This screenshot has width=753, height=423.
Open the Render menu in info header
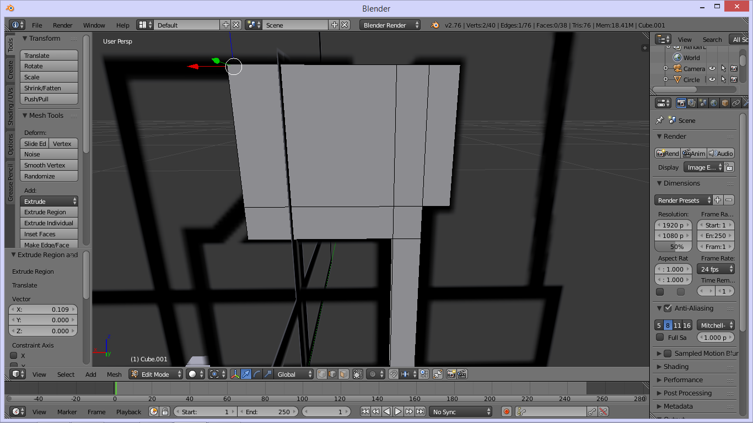click(x=63, y=25)
